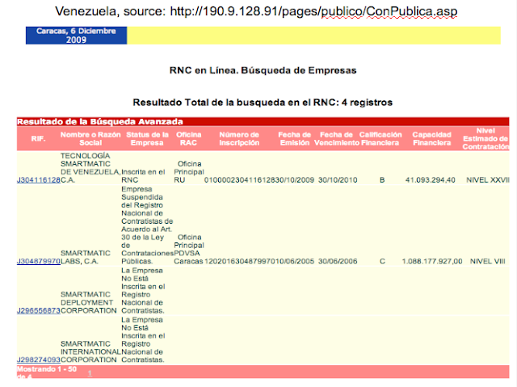Viewport: 517px width, 387px height.
Task: Select 'Nivel Estimado de Contratación' header
Action: (485, 139)
